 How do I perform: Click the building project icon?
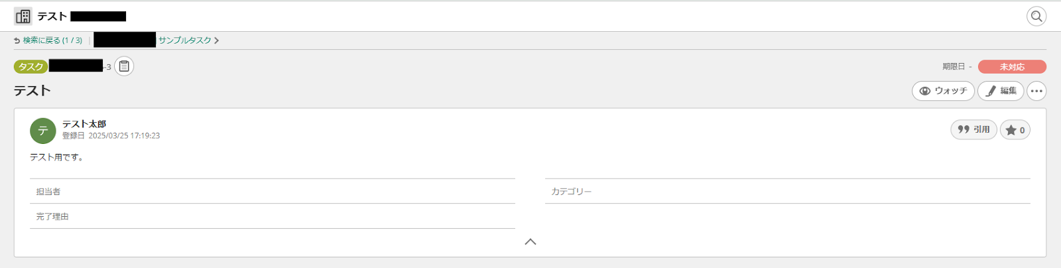coord(23,16)
